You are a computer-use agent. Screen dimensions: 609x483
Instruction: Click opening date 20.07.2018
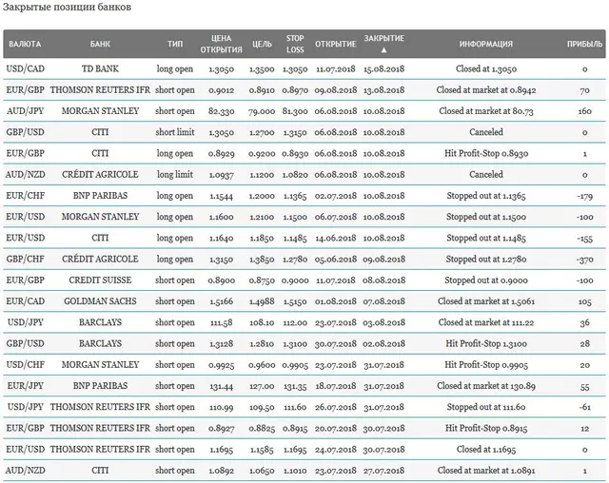pos(336,428)
